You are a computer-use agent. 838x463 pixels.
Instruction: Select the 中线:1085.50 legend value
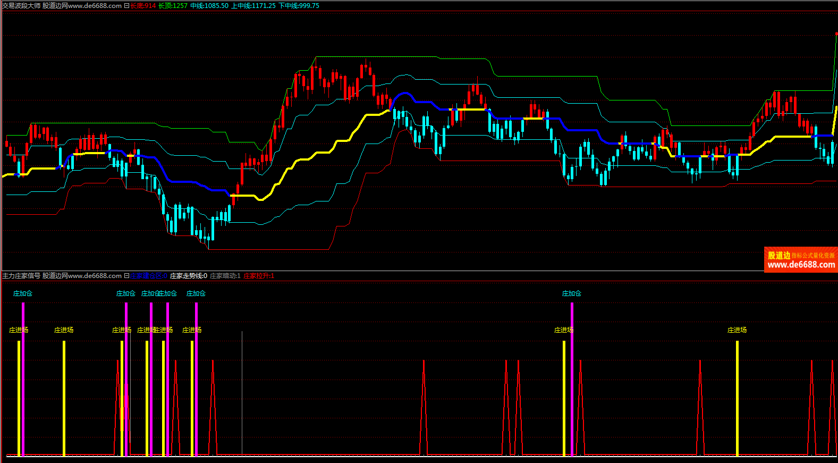pyautogui.click(x=209, y=6)
